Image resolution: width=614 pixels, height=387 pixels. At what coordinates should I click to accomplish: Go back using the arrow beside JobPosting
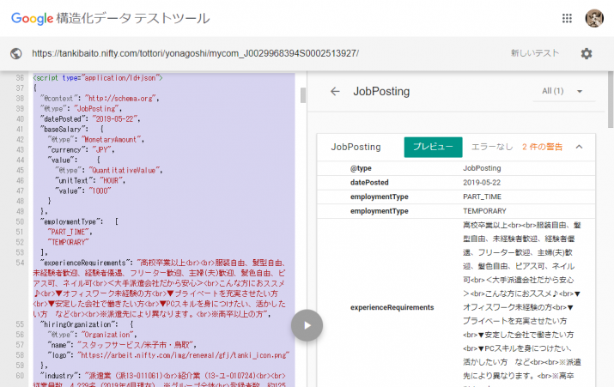coord(335,91)
